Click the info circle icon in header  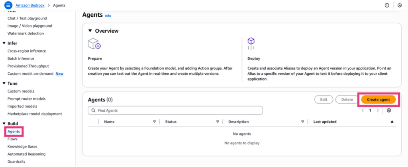click(386, 6)
